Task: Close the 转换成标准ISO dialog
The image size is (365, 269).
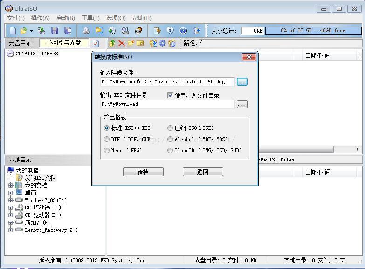Action: click(x=249, y=57)
